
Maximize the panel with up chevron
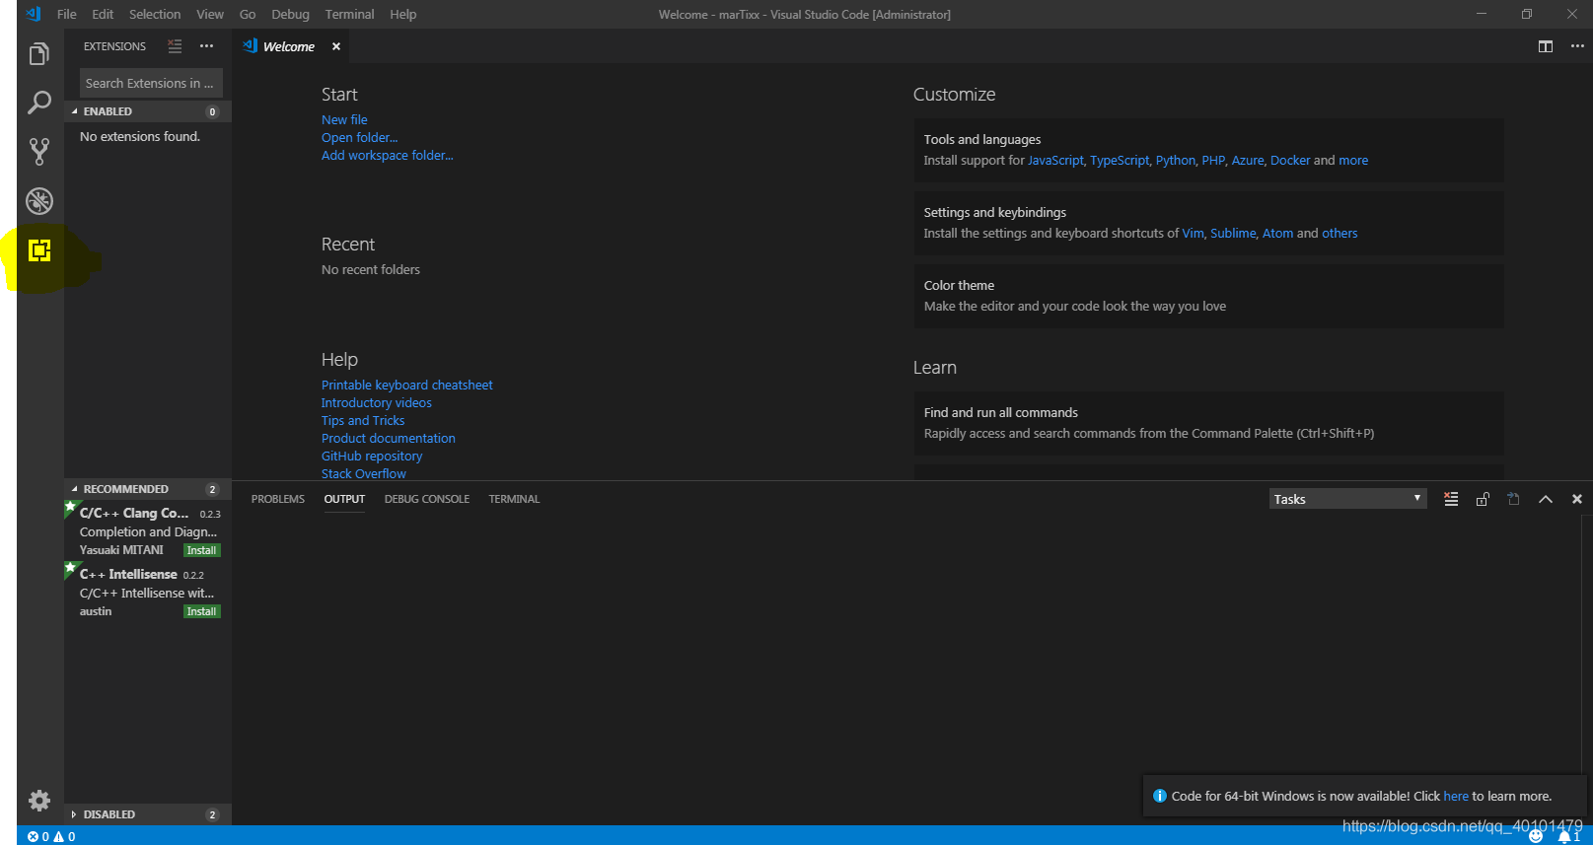[1546, 499]
